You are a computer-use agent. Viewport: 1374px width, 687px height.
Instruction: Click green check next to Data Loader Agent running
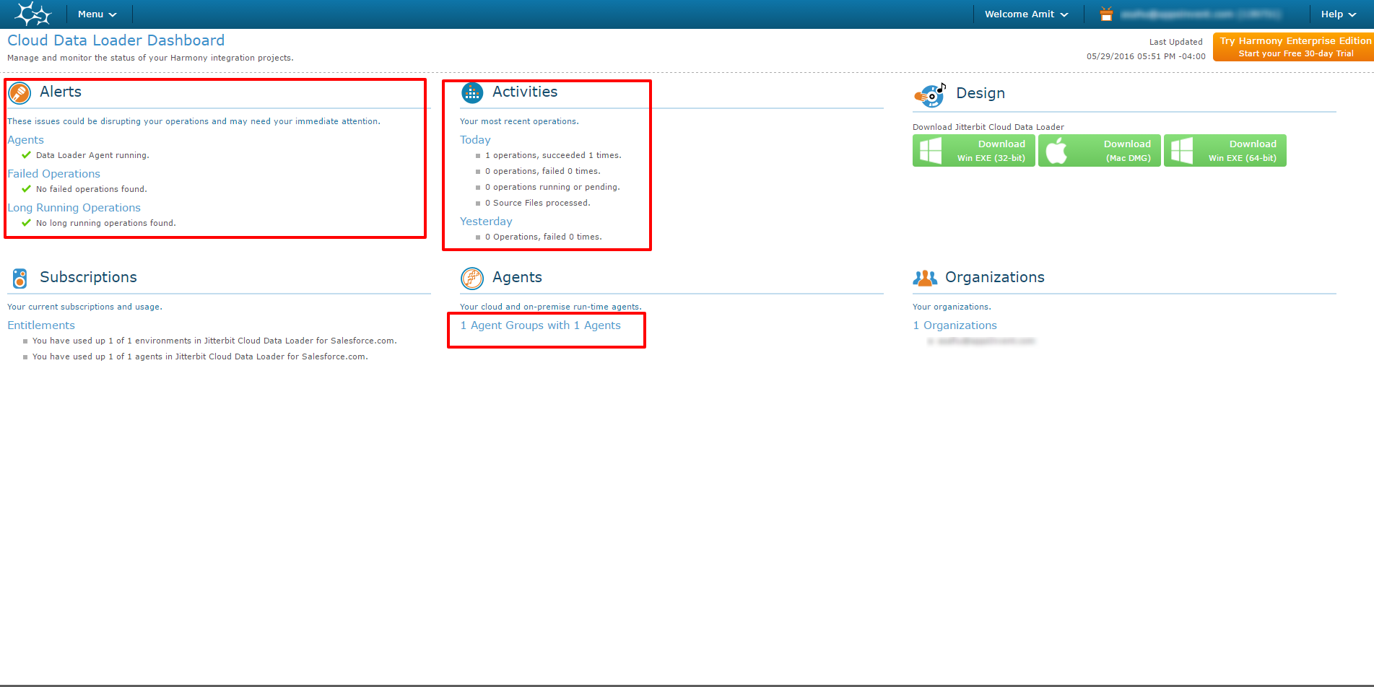tap(27, 155)
